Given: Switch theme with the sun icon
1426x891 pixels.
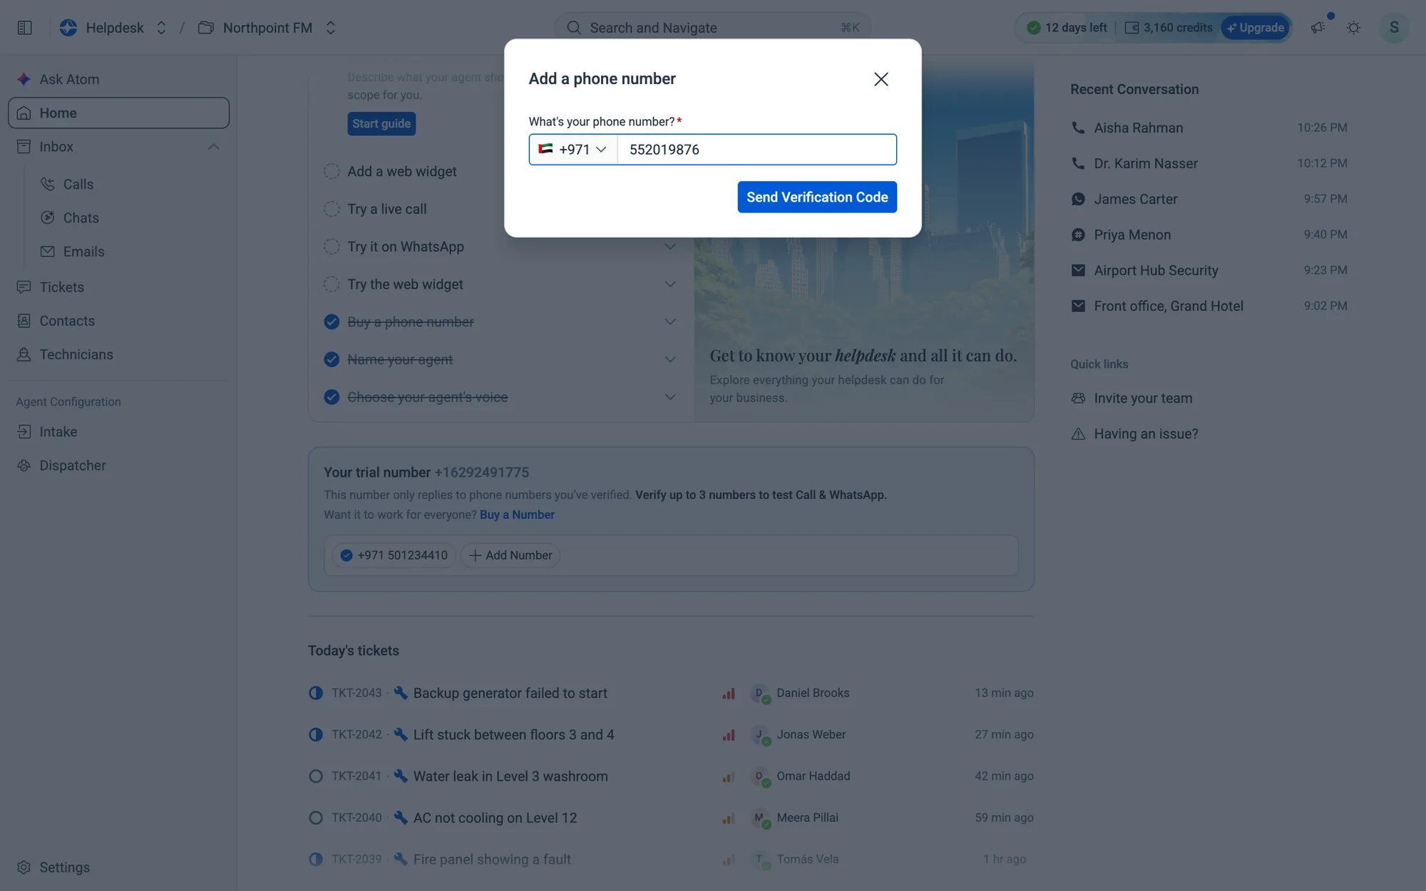Looking at the screenshot, I should [x=1353, y=28].
